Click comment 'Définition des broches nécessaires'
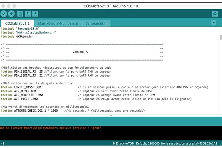 coord(56,68)
